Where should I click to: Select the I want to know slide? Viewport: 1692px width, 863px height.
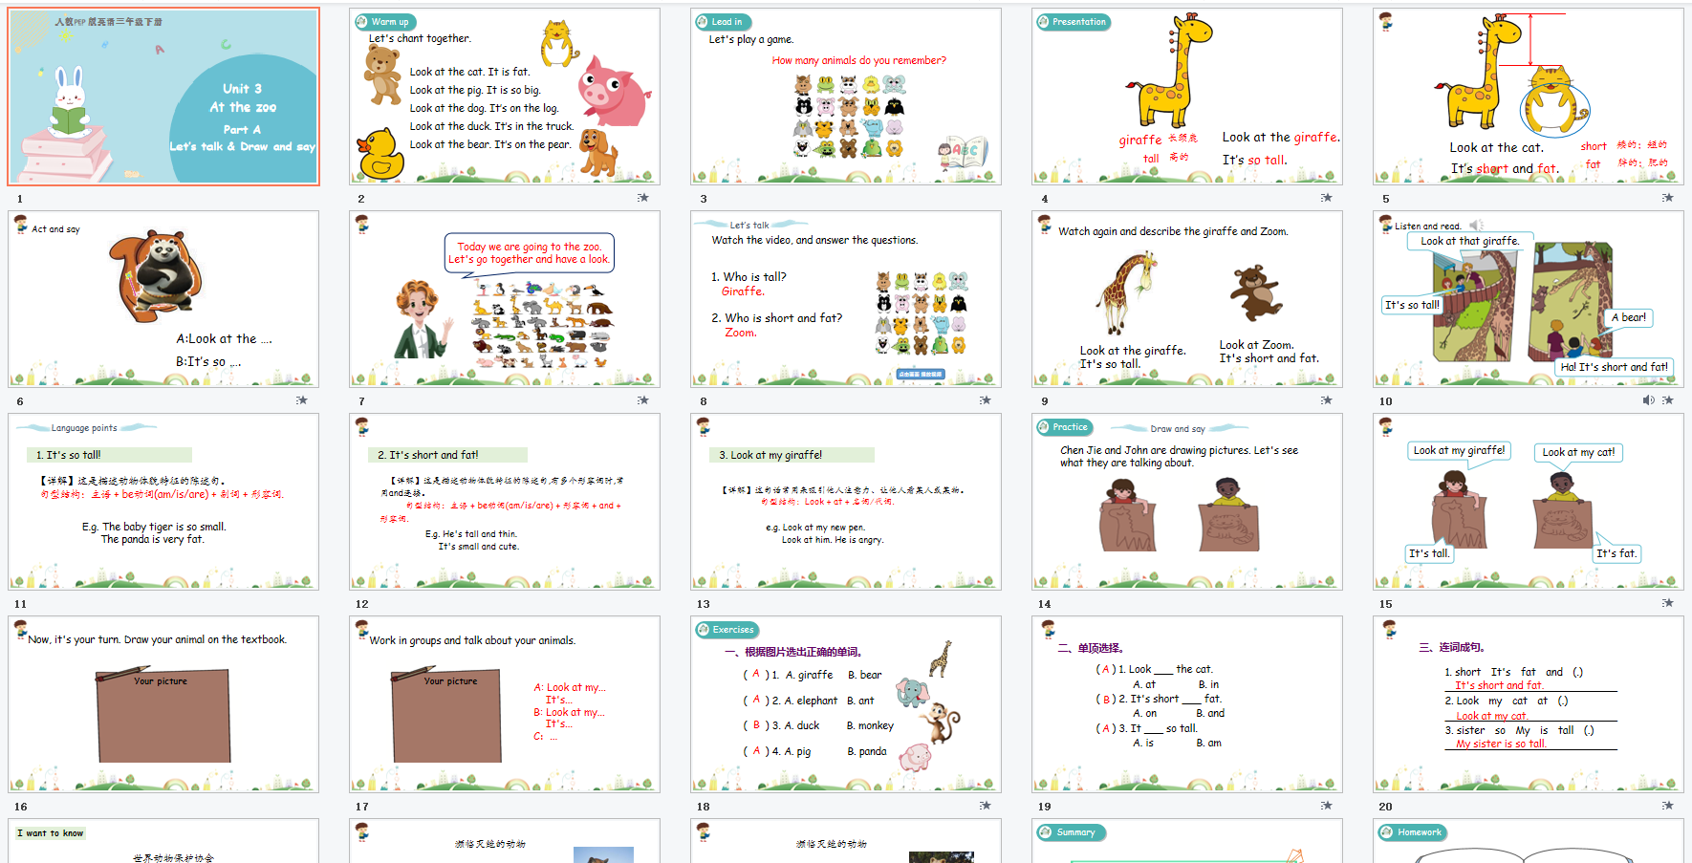(x=163, y=841)
